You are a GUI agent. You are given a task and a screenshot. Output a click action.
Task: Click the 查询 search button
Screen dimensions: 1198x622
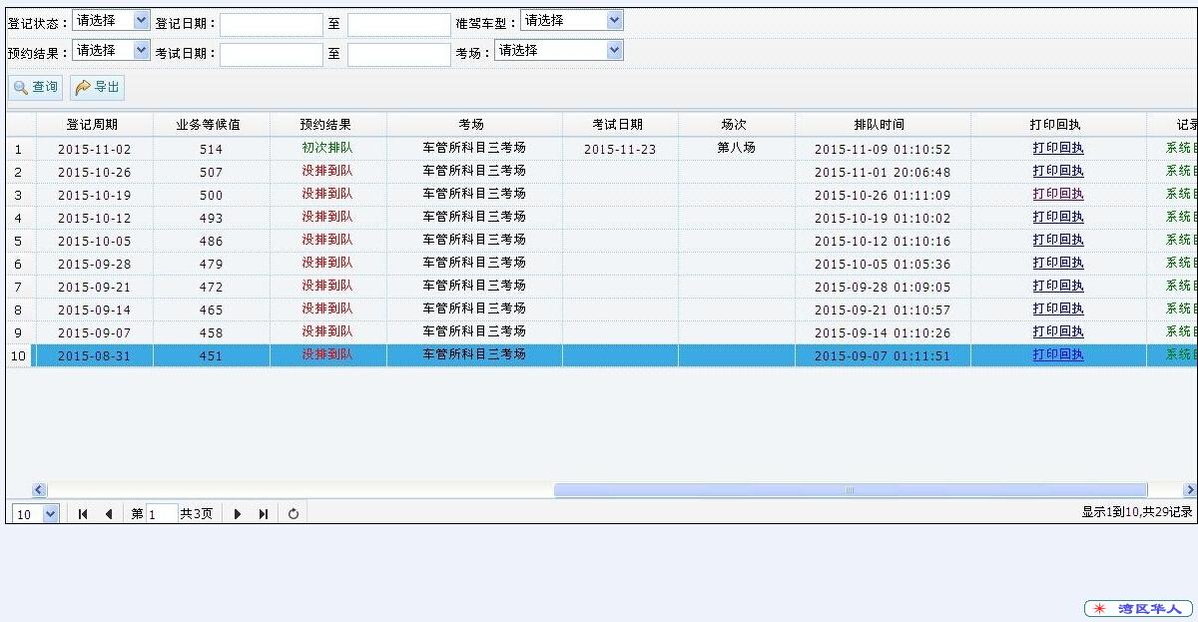pyautogui.click(x=36, y=88)
